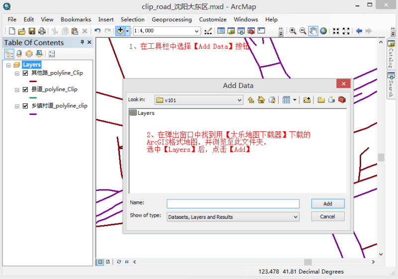
Task: Click the dark red 其他路 line symbol
Action: (x=33, y=82)
